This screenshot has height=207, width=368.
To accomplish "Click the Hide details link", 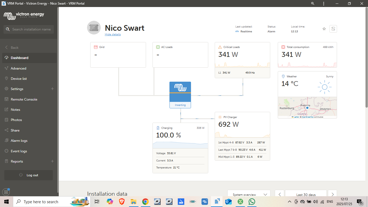I will pos(113,34).
